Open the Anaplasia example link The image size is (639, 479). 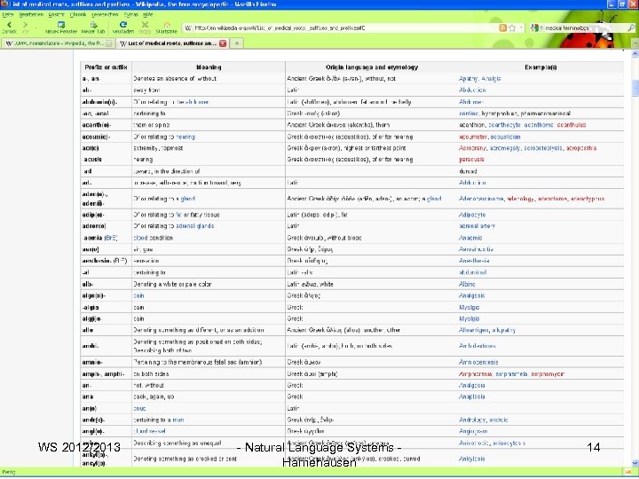[x=472, y=397]
